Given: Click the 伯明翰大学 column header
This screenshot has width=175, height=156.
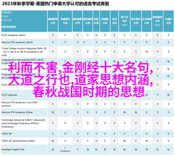Looking at the screenshot, I should (105, 21).
